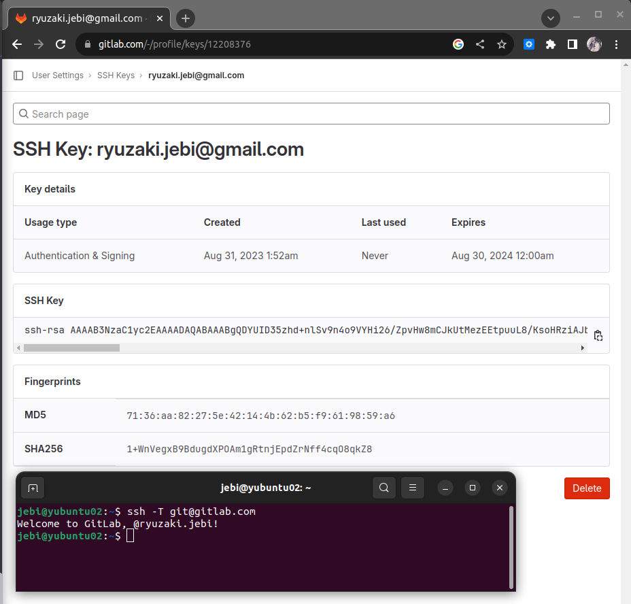Click the 'SSH Key: ryuzaki.jebi@gmail.com' heading
Image resolution: width=631 pixels, height=604 pixels.
[158, 150]
